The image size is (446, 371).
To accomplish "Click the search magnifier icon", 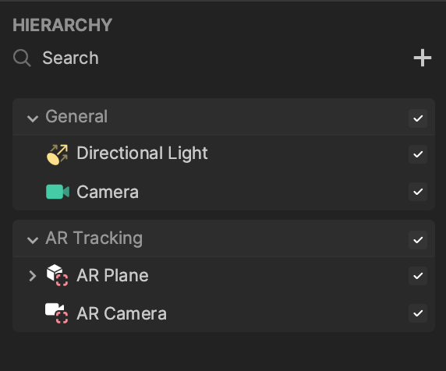I will pos(22,58).
